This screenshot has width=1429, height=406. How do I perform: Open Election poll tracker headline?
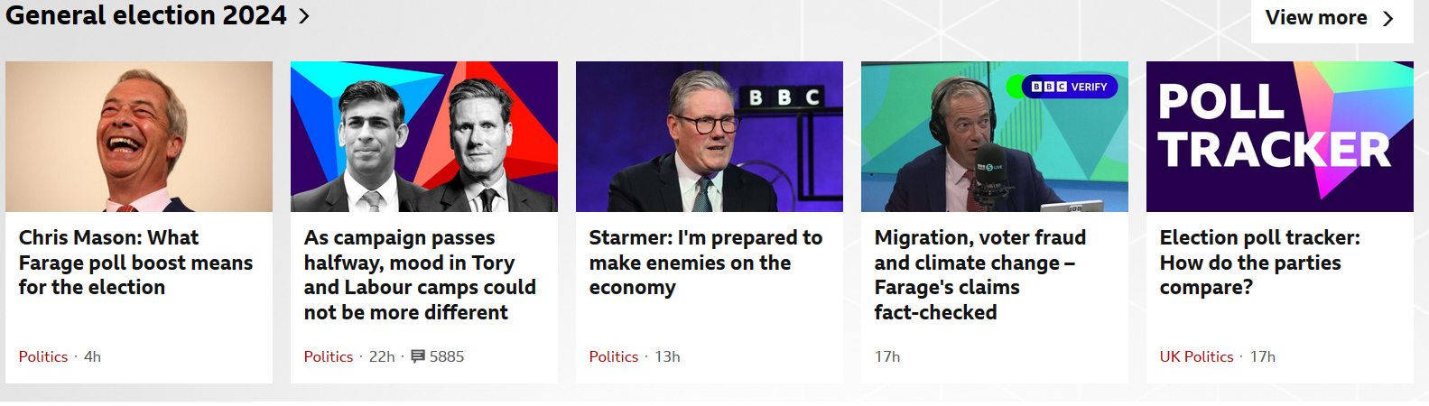[x=1259, y=263]
